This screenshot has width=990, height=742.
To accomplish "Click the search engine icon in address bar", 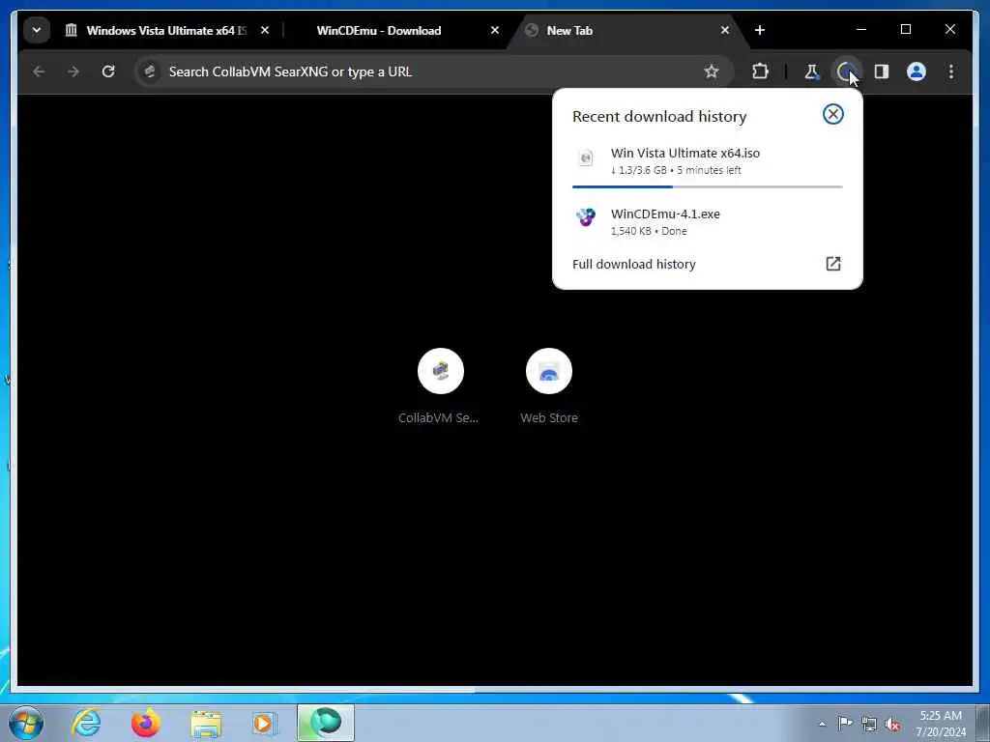I will [150, 71].
